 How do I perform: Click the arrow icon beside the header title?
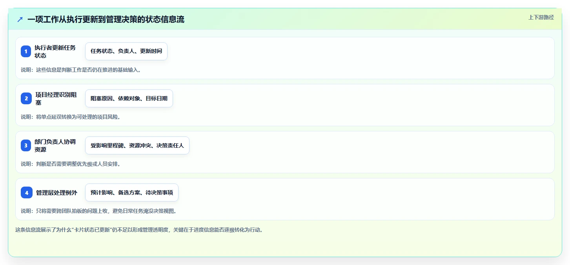20,19
